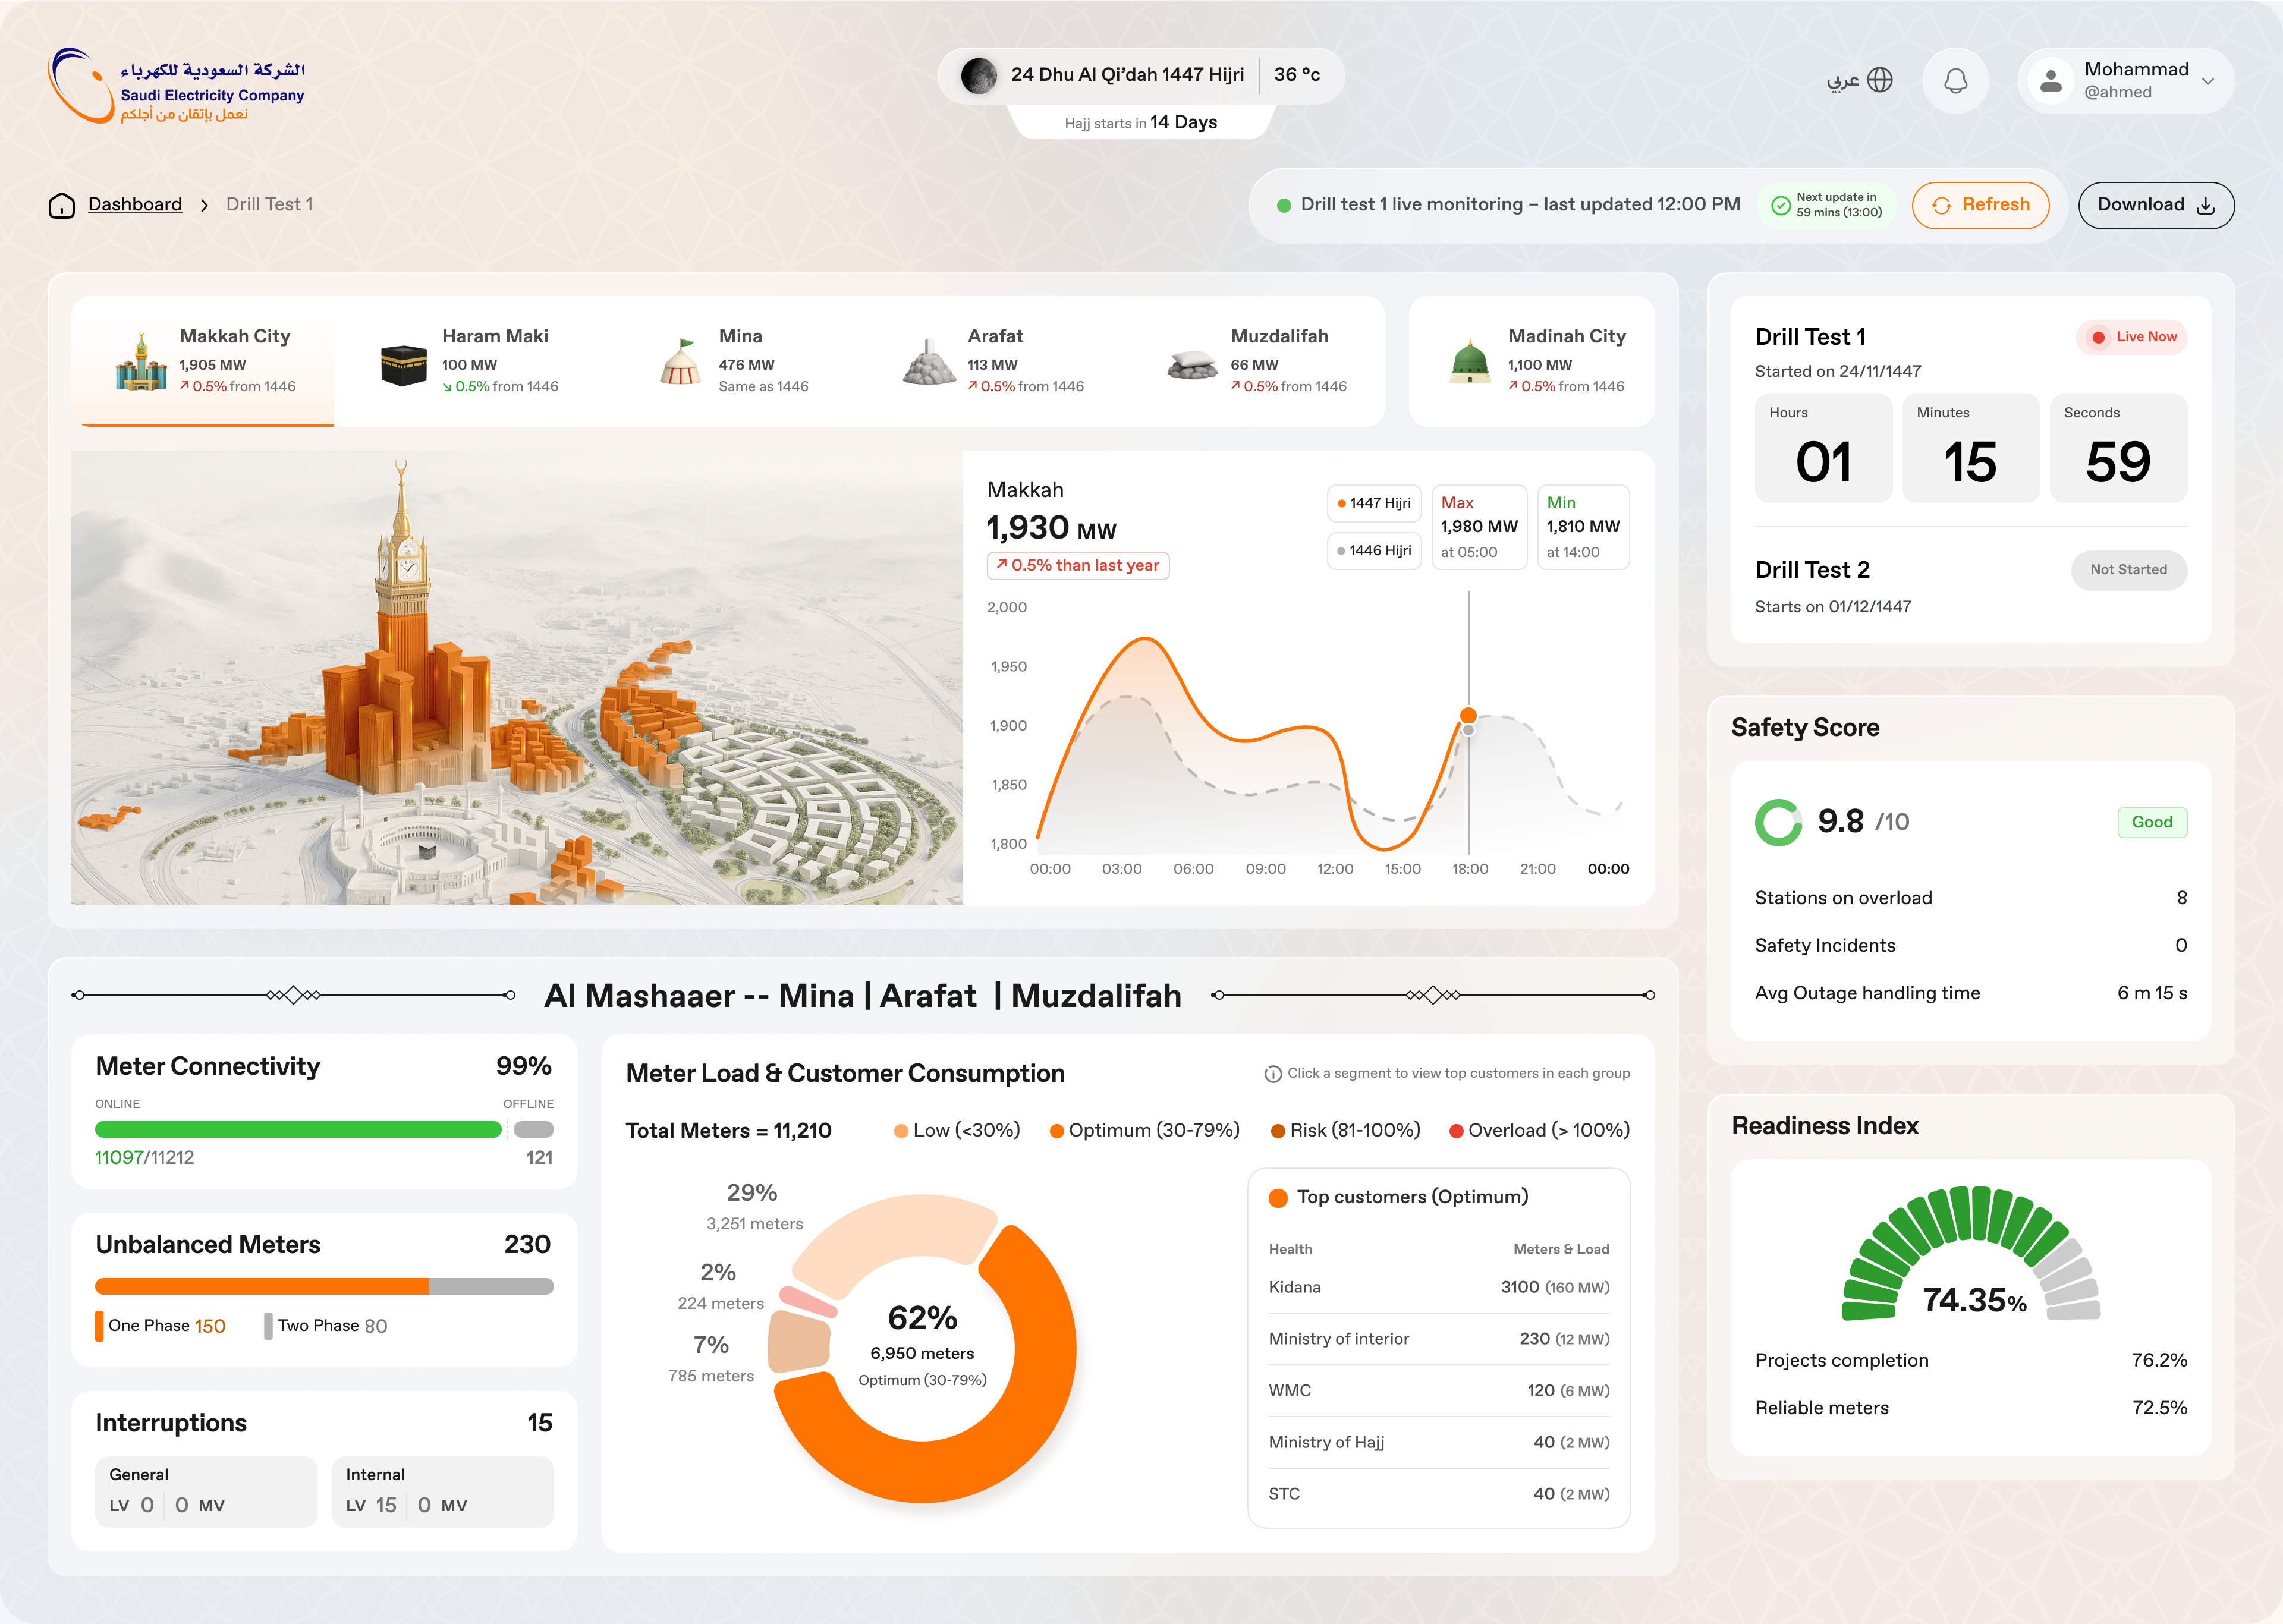The width and height of the screenshot is (2283, 1624).
Task: Click the orange data point on load chart
Action: click(1468, 716)
